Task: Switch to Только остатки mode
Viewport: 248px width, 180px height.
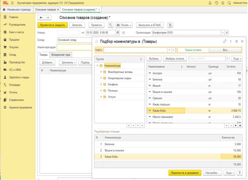Action: click(x=193, y=50)
